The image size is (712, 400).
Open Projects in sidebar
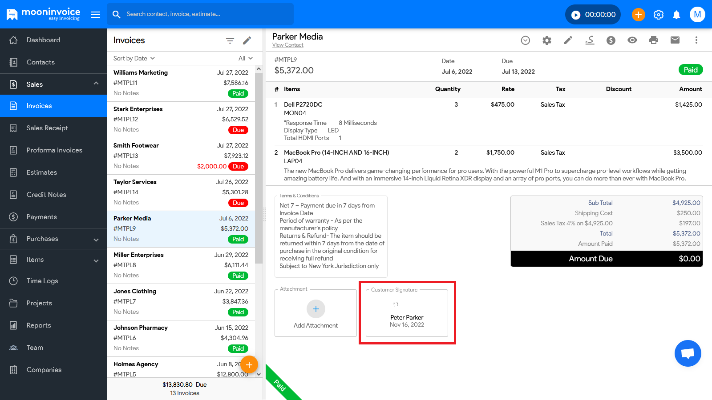(53, 303)
